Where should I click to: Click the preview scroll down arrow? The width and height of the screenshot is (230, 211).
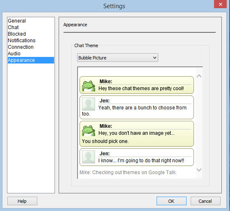tap(199, 170)
